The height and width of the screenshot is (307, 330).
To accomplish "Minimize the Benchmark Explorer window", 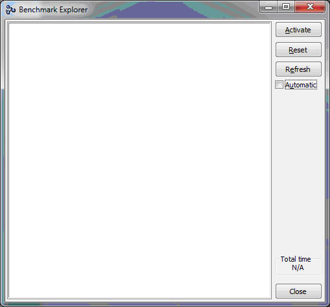I will [x=269, y=7].
